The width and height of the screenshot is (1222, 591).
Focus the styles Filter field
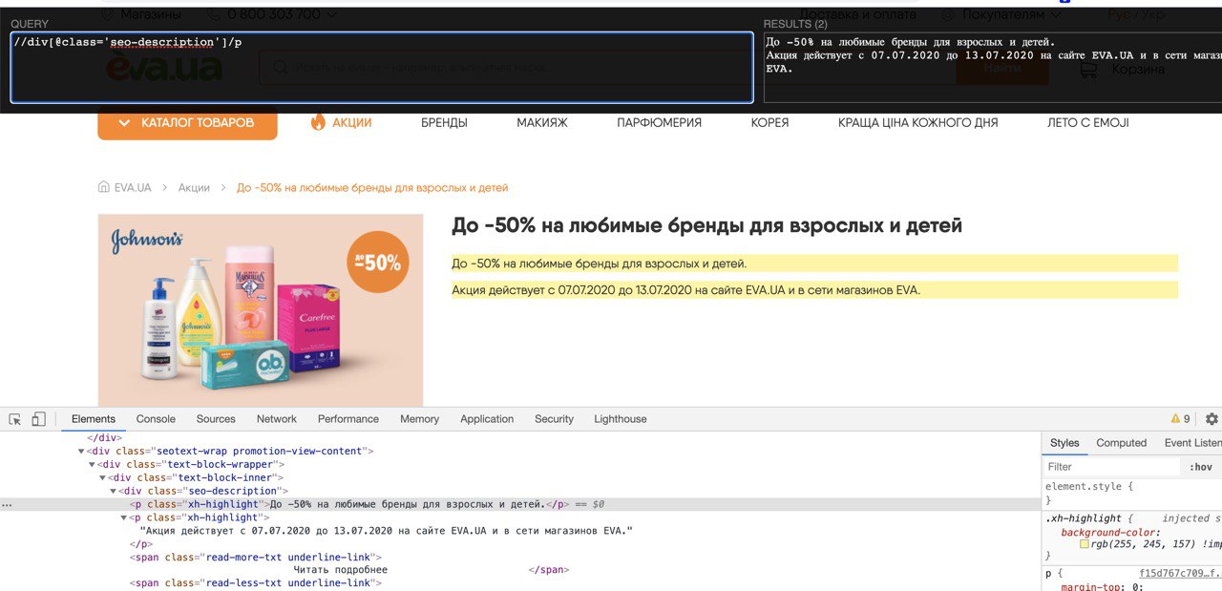(1113, 467)
